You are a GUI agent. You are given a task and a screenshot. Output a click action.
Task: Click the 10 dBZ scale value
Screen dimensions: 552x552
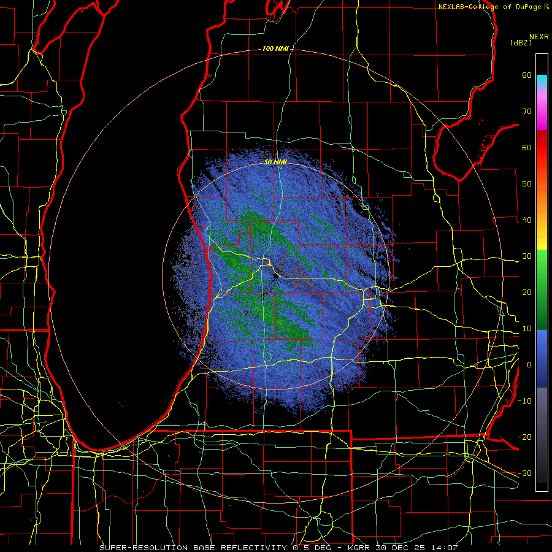[527, 329]
